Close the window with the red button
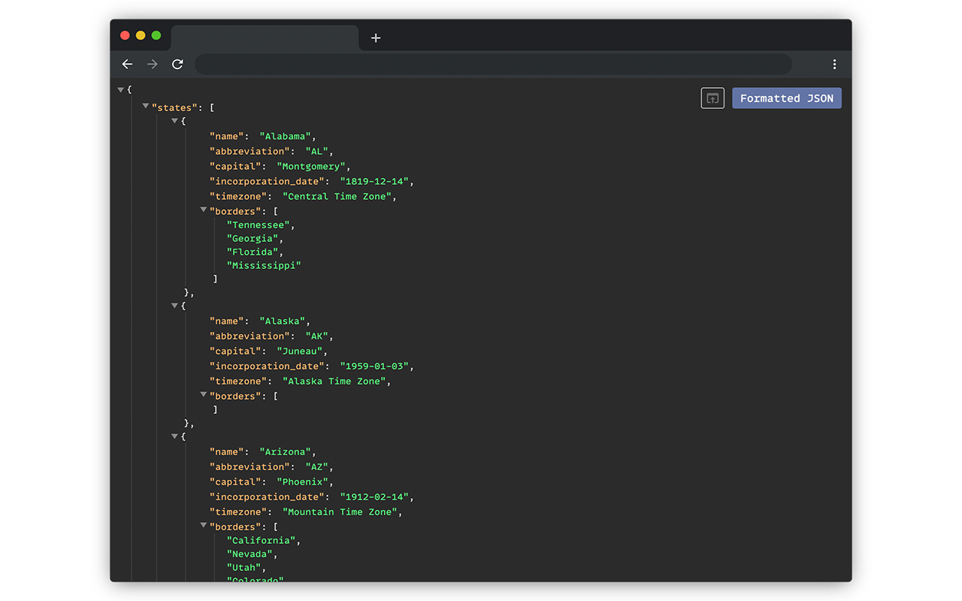The image size is (962, 601). point(125,35)
